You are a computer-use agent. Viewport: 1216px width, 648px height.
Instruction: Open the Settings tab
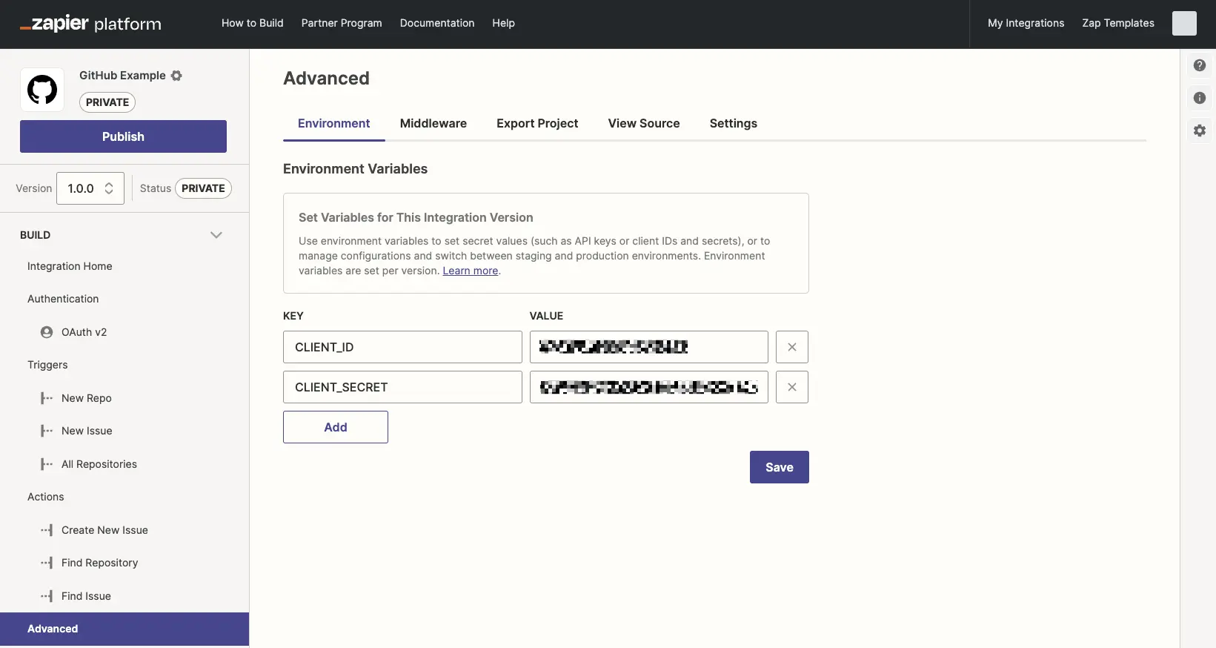[734, 123]
